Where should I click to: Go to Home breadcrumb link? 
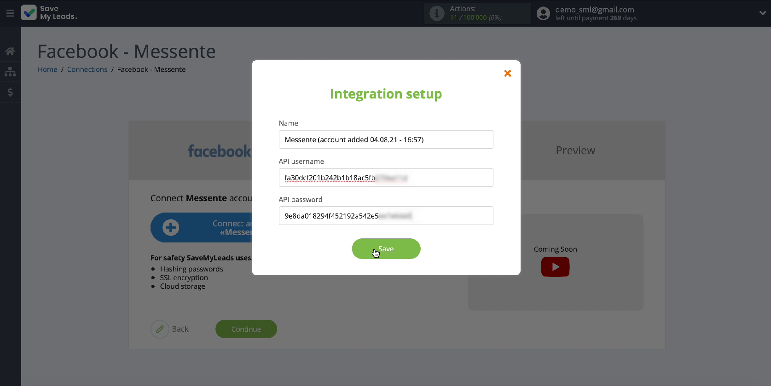47,69
